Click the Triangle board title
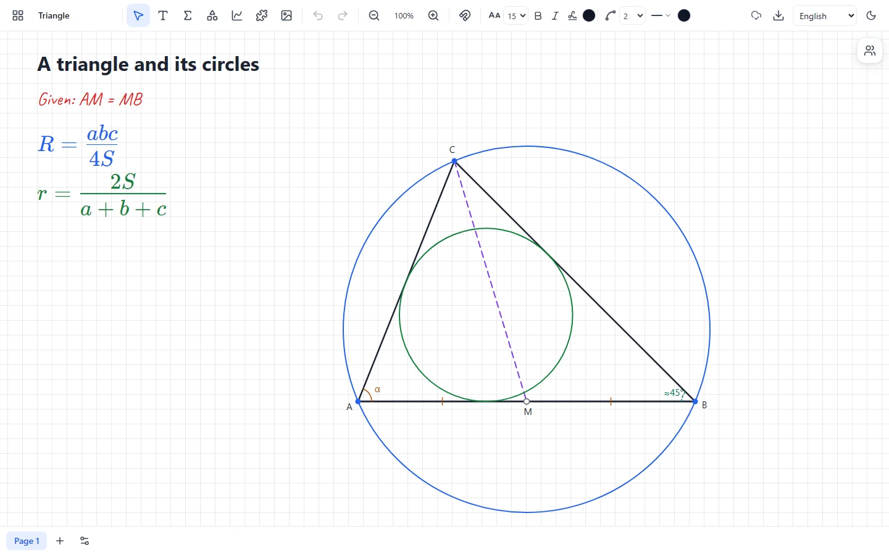 point(54,15)
